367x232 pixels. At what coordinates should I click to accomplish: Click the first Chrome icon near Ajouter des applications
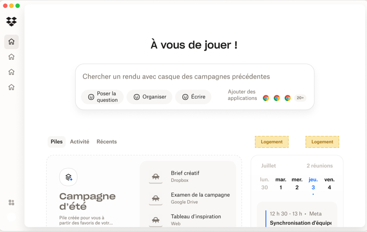pos(266,98)
